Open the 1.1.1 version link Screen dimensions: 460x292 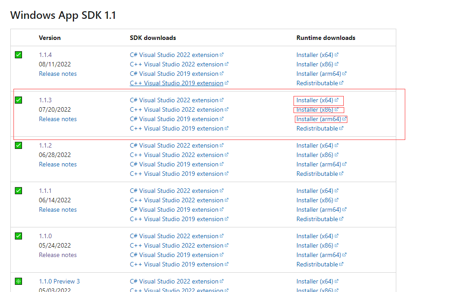click(x=45, y=191)
